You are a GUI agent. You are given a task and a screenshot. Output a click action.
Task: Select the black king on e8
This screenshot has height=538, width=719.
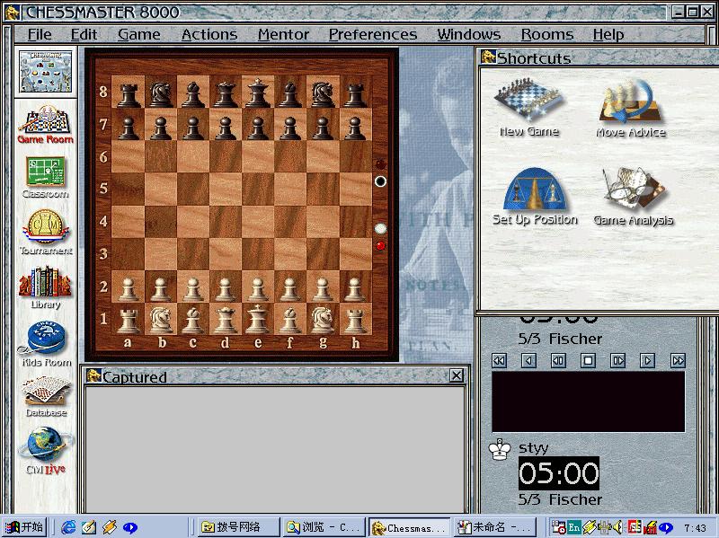coord(258,93)
